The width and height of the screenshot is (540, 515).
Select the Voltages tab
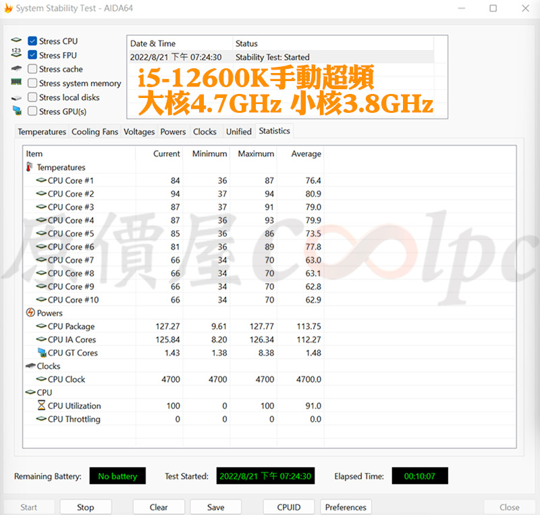pos(139,132)
